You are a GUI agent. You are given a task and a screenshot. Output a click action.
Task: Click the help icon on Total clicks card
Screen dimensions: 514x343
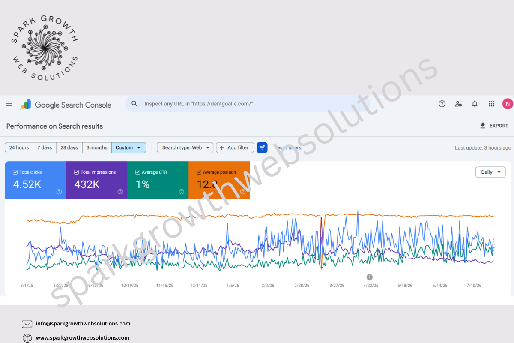pyautogui.click(x=59, y=192)
